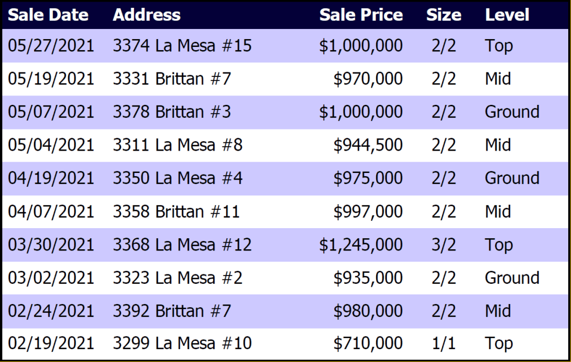Select the 05/27/2021 sale date
The width and height of the screenshot is (571, 362).
[51, 46]
